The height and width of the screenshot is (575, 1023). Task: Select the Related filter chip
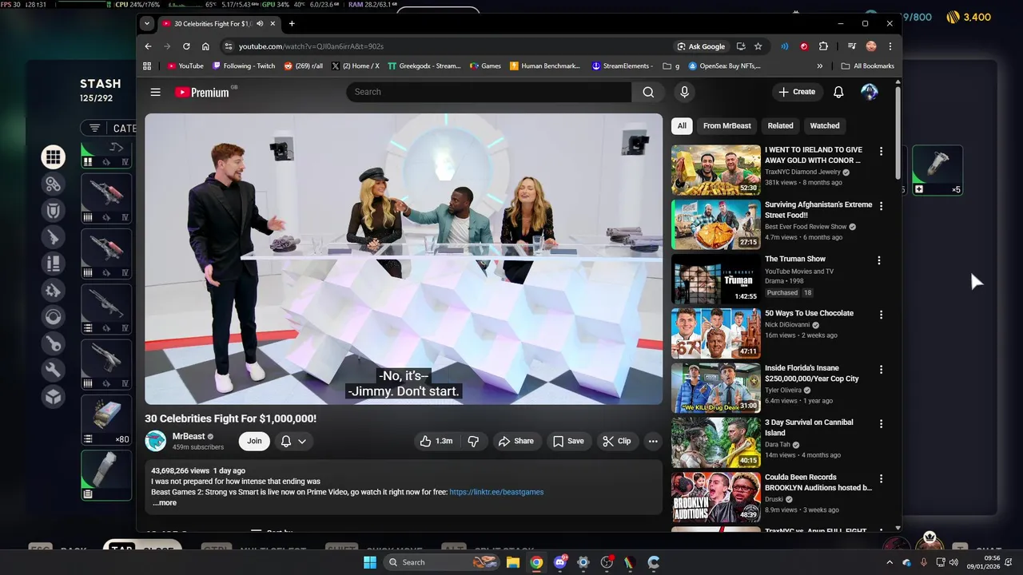tap(781, 125)
